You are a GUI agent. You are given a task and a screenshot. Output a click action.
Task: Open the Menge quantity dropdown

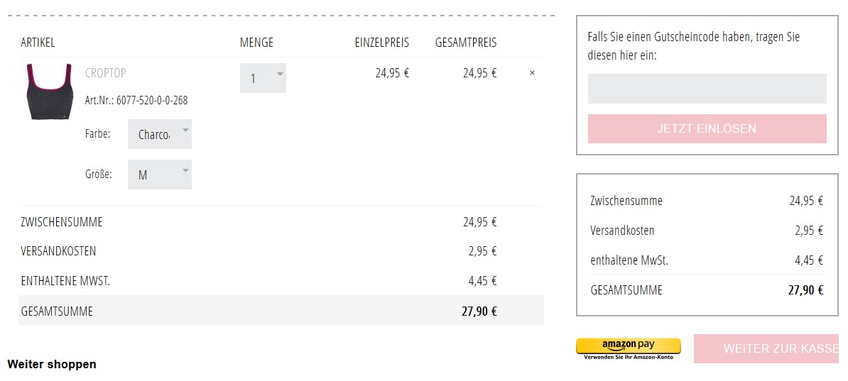(x=263, y=78)
